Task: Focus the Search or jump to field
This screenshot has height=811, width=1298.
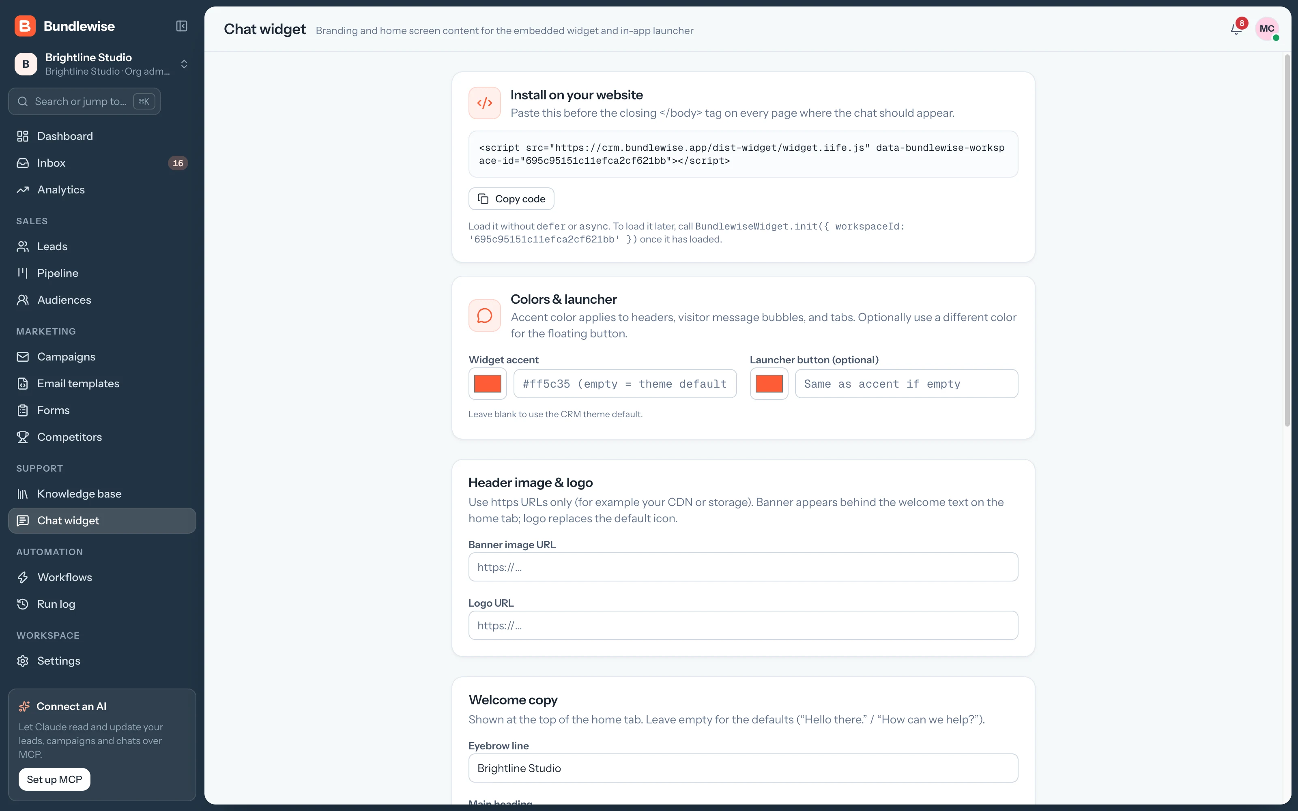Action: click(x=85, y=101)
